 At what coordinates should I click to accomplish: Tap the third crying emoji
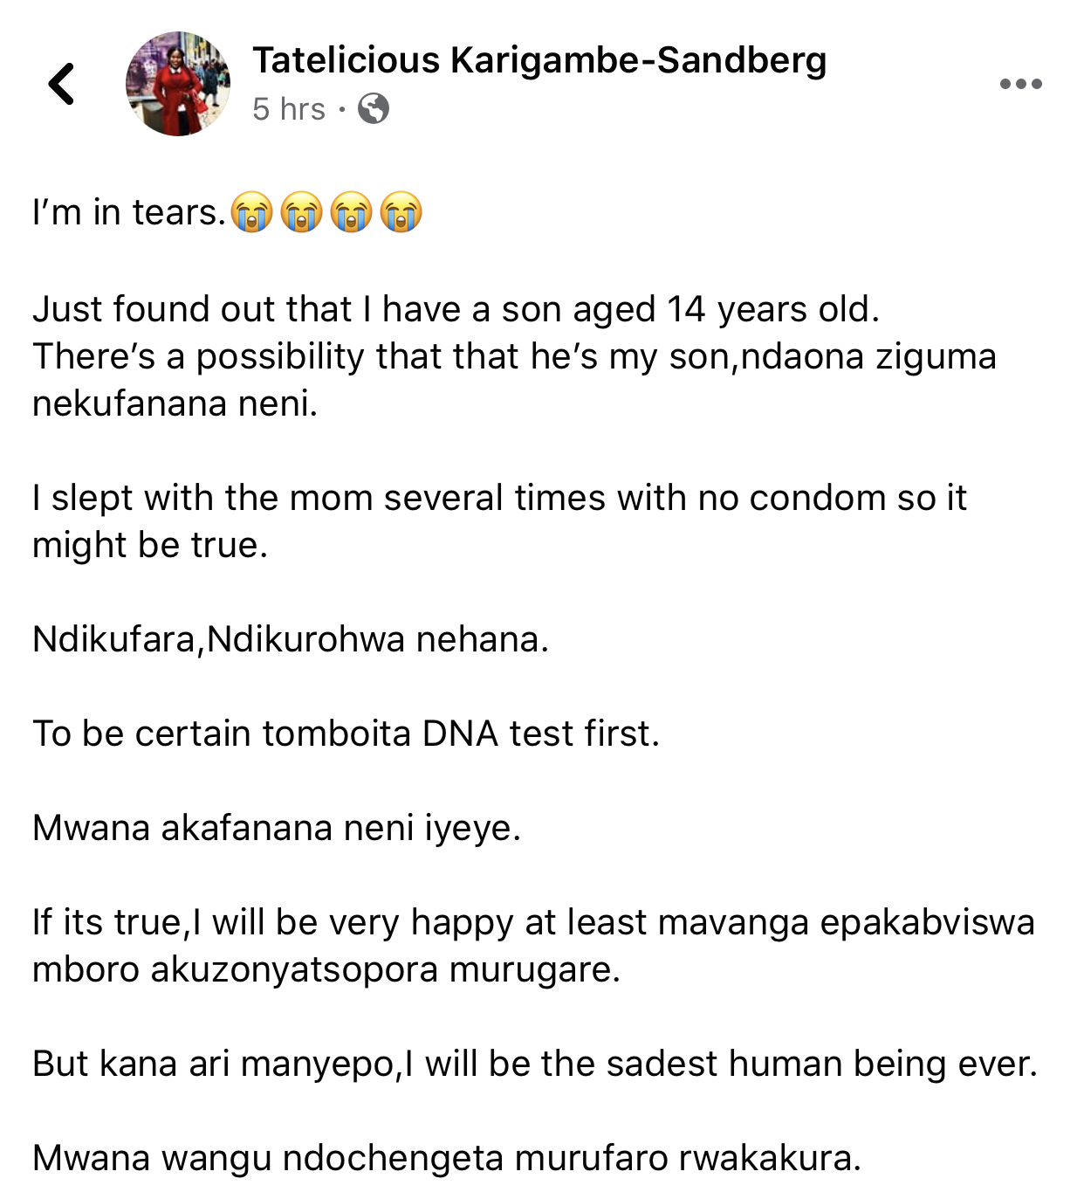pyautogui.click(x=352, y=212)
